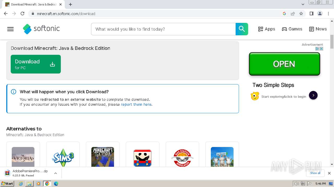Launch Internet Explorer from the taskbar
Image resolution: width=334 pixels, height=187 pixels.
(x=21, y=184)
